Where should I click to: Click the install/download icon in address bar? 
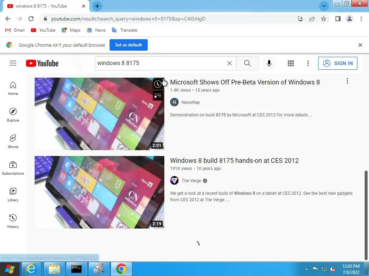(x=301, y=19)
